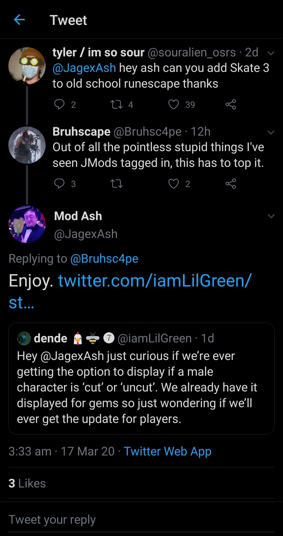Screen dimensions: 283x536
Task: Like Bruhscape's tweet
Action: pyautogui.click(x=173, y=184)
